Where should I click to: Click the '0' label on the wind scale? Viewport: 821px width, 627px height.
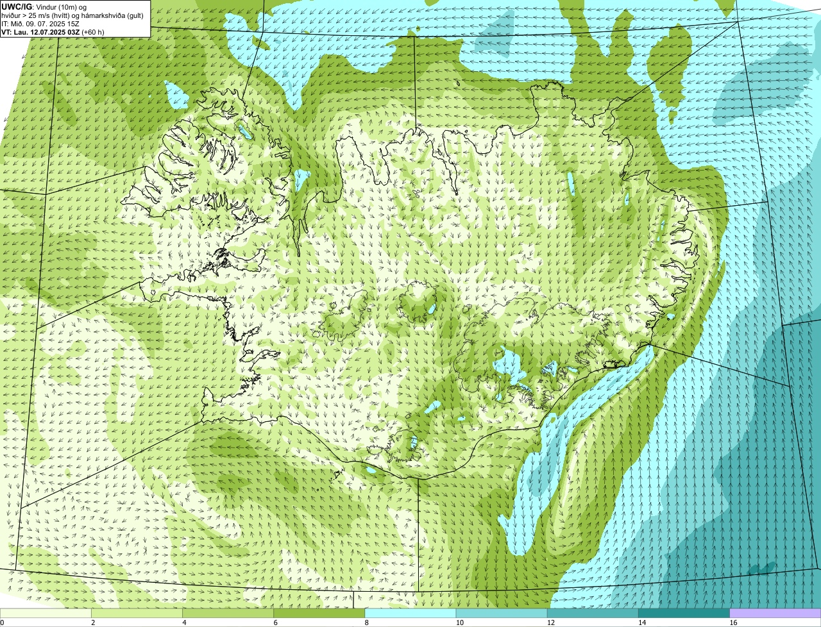coord(2,623)
